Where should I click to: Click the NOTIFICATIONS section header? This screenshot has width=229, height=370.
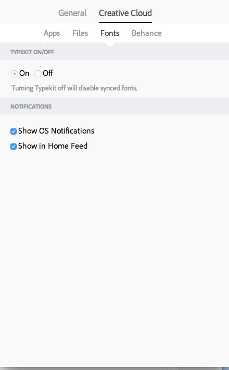pos(31,107)
